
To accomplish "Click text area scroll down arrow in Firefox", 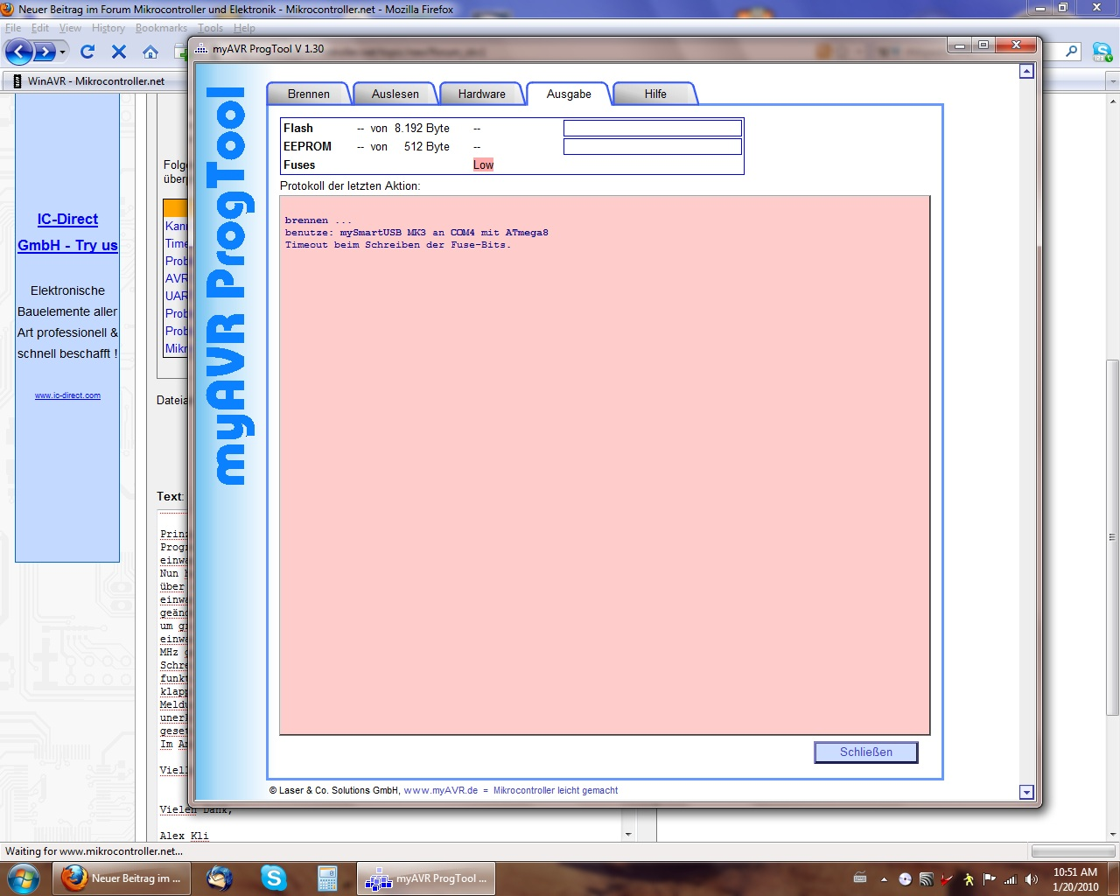I will coord(627,835).
